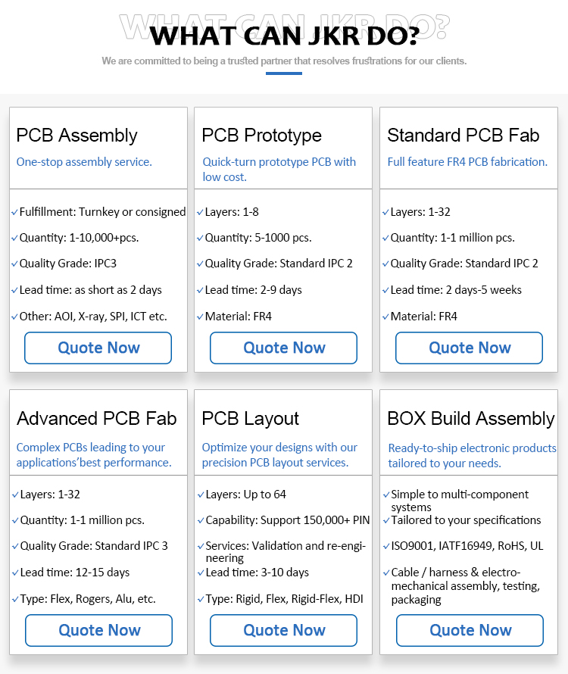Open the PCB Assembly card title
The width and height of the screenshot is (568, 674).
tap(77, 136)
